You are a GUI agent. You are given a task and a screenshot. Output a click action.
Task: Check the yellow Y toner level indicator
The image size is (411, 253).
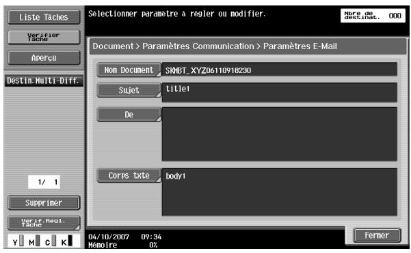pyautogui.click(x=18, y=241)
